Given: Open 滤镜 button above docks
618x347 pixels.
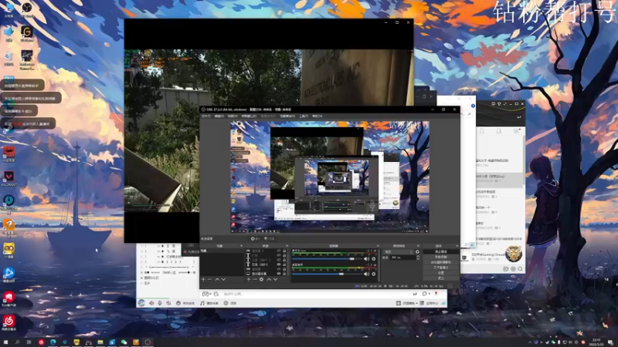Looking at the screenshot, I should [270, 239].
